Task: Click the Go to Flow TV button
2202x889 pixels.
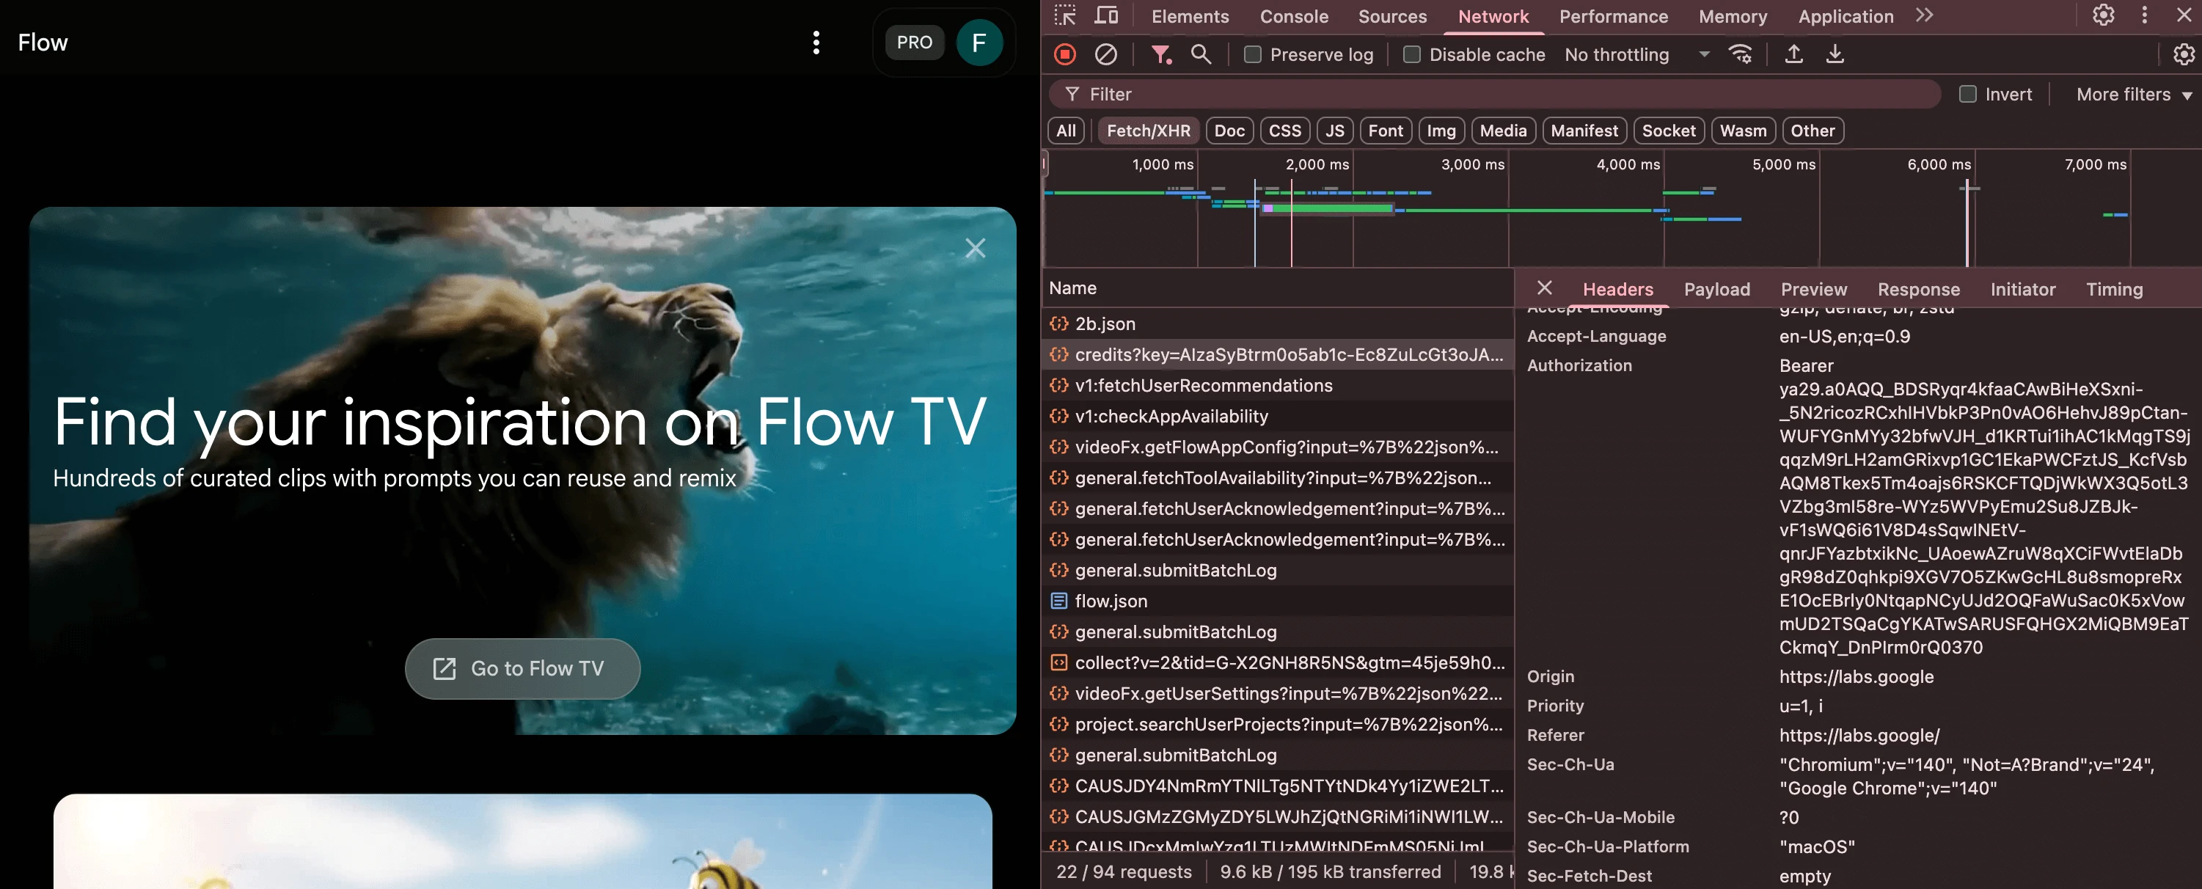Action: tap(522, 668)
